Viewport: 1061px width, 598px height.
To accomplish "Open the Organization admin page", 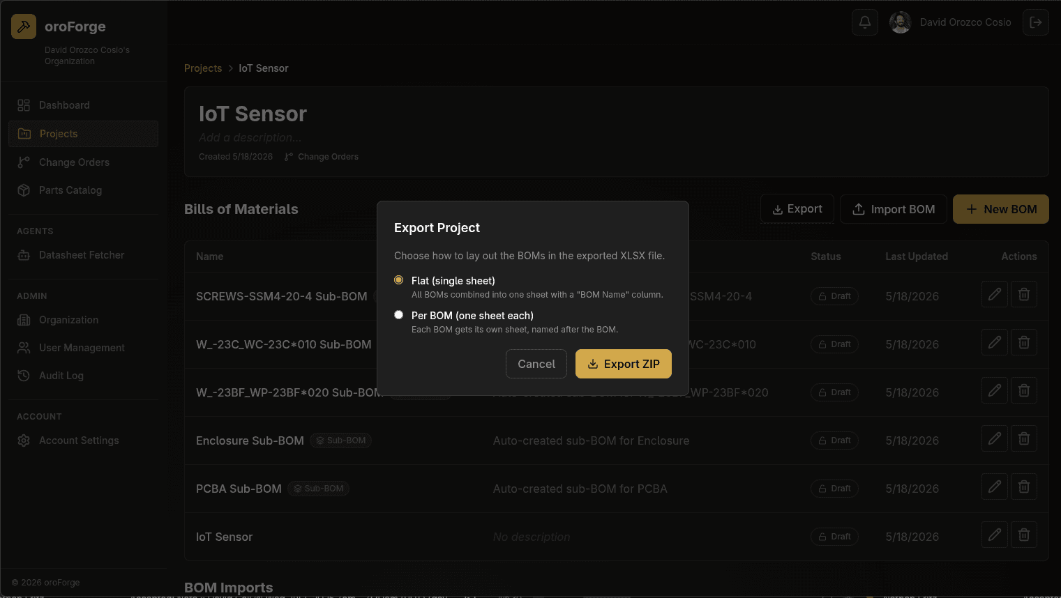I will (x=84, y=320).
